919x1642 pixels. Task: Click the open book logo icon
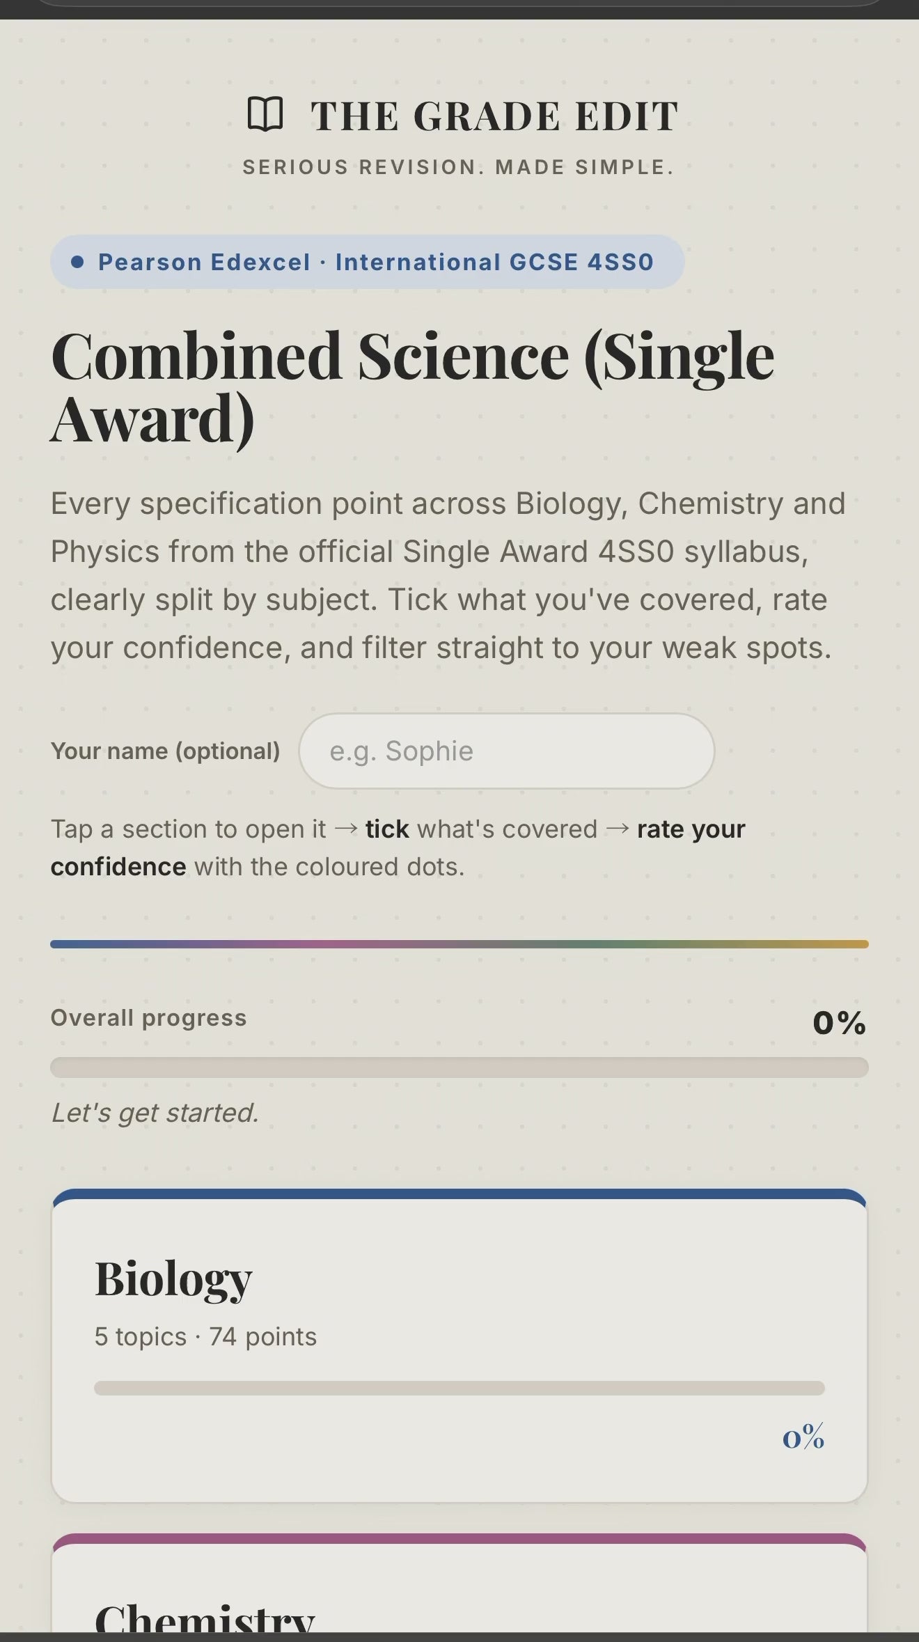[x=265, y=114]
